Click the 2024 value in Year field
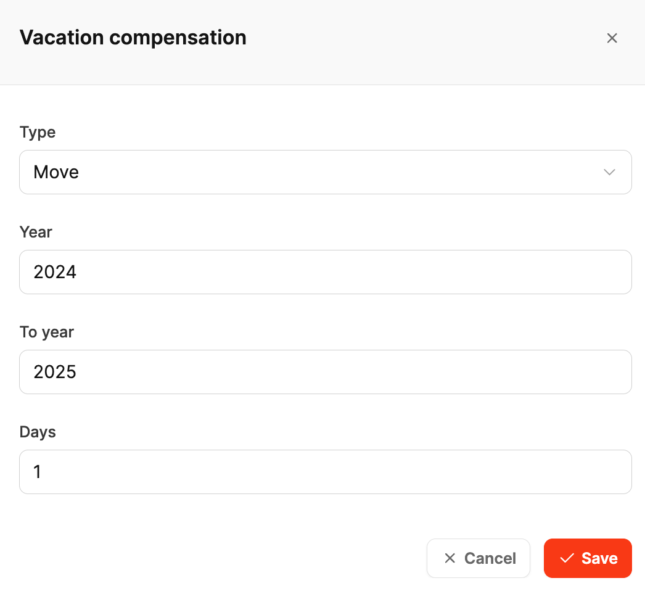This screenshot has width=645, height=607. click(55, 272)
